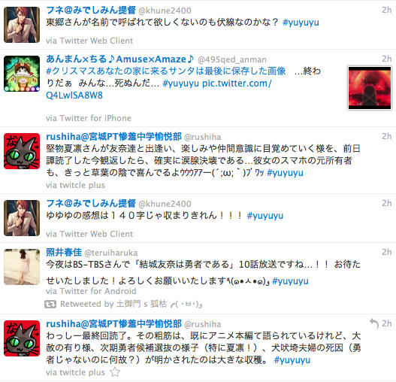Viewport: 396px width, 382px height.
Task: Click the 2h timestamp on teruiharuka's tweet
Action: (387, 252)
